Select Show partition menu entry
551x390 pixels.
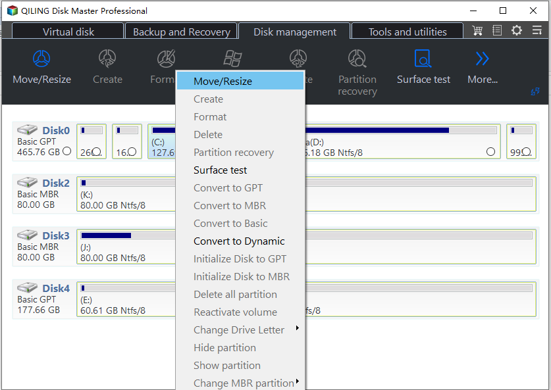pyautogui.click(x=240, y=366)
